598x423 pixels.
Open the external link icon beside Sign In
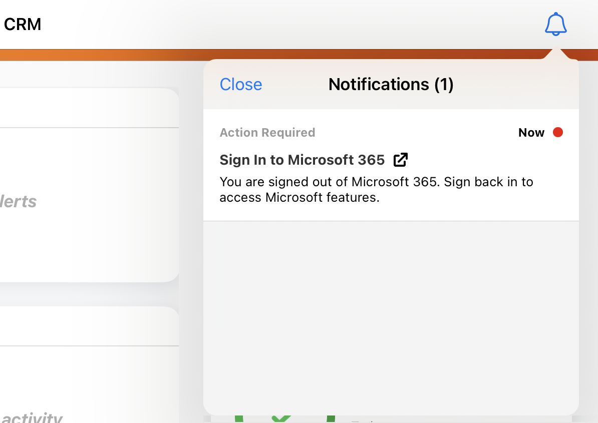pos(401,160)
